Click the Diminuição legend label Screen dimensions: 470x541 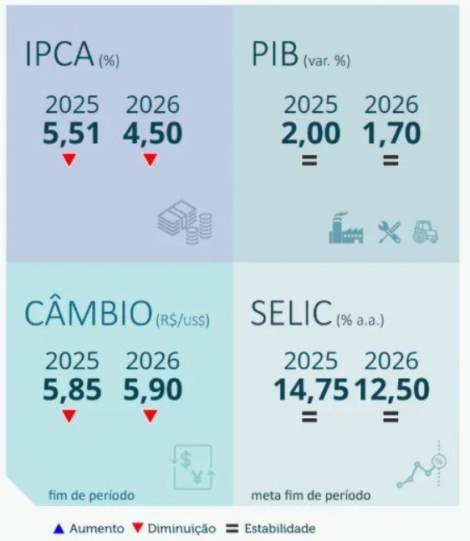click(181, 528)
